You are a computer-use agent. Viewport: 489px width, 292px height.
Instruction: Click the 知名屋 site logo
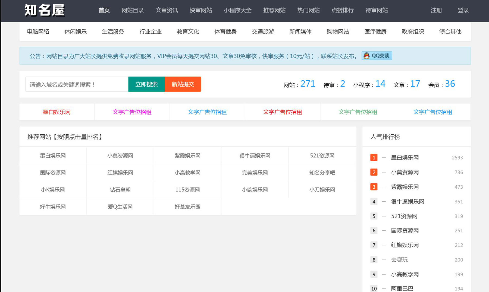(x=44, y=11)
